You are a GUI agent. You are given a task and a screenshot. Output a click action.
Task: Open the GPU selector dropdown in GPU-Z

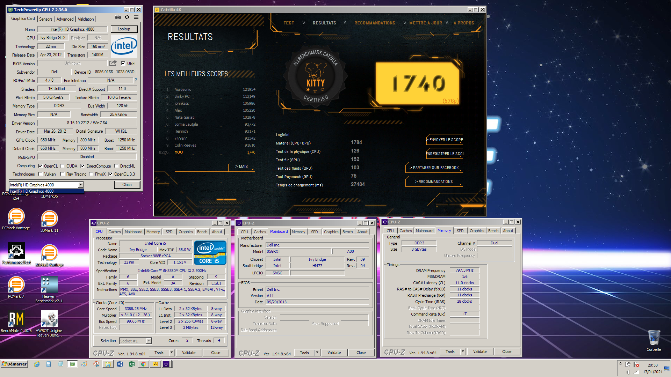point(80,185)
